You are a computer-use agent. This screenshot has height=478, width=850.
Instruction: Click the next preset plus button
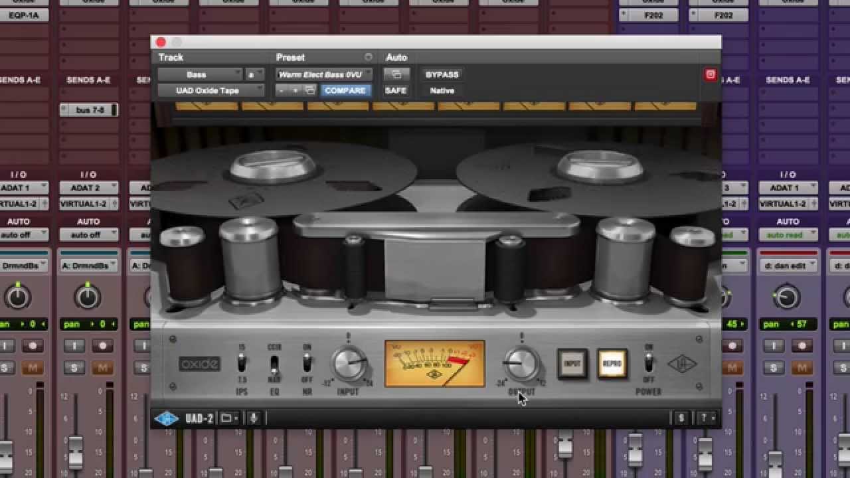point(296,90)
